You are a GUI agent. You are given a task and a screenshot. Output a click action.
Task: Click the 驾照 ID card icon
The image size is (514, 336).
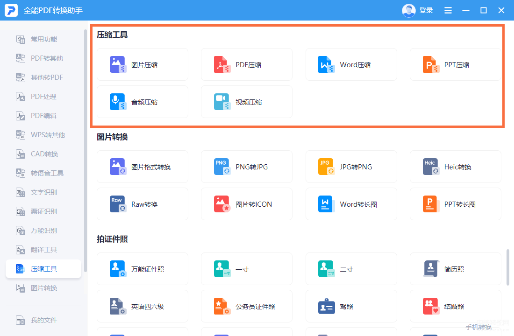tap(326, 306)
